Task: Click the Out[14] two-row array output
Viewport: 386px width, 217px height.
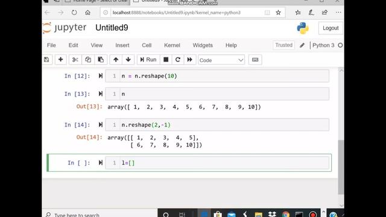Action: [x=154, y=141]
